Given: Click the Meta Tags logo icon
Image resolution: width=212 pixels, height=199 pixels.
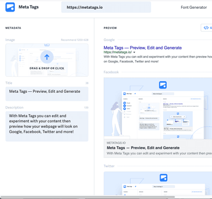Looking at the screenshot, I should (x=10, y=7).
